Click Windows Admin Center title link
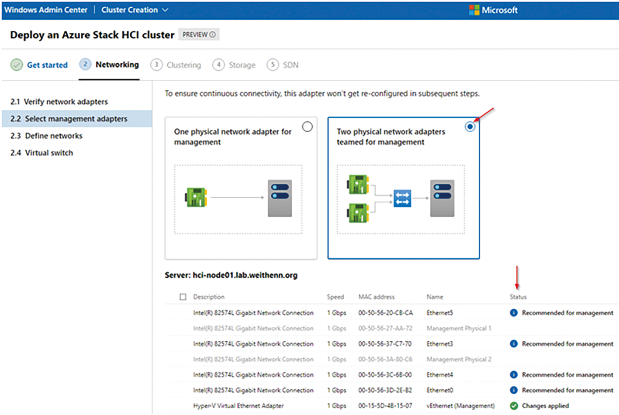The width and height of the screenshot is (619, 415). pyautogui.click(x=46, y=10)
